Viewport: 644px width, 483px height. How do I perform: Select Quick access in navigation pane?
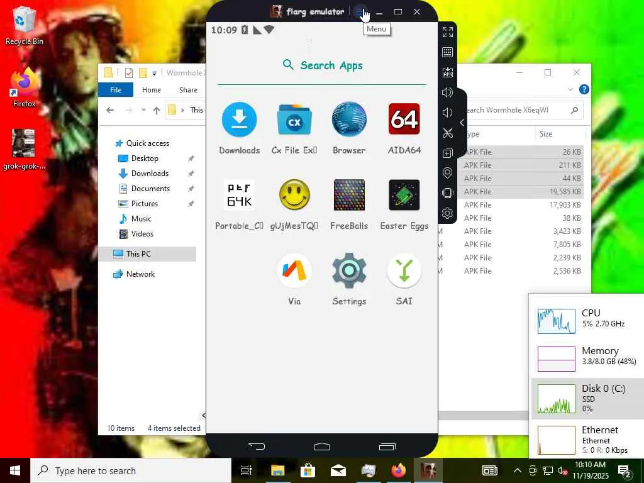[147, 143]
